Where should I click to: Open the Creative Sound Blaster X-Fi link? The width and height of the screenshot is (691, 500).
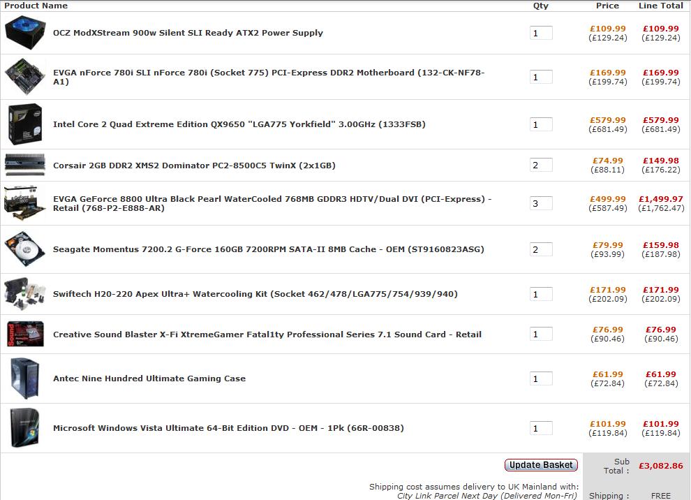click(267, 334)
